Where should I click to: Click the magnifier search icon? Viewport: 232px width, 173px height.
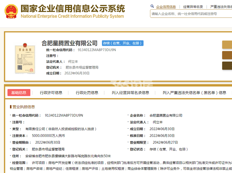pyautogui.click(x=152, y=6)
